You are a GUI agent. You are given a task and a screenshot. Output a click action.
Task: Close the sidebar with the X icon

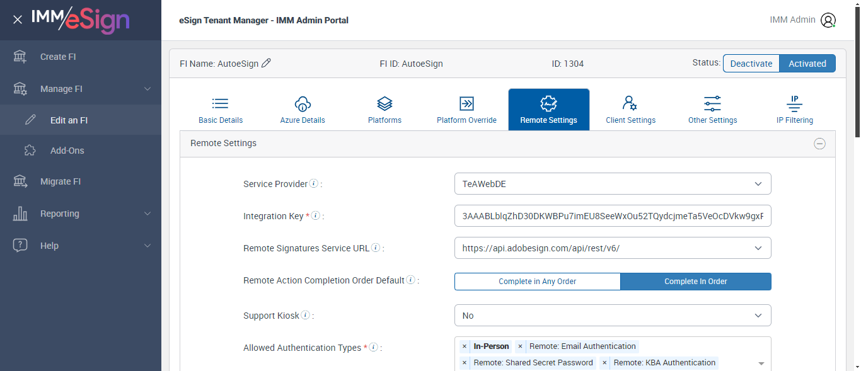[x=18, y=20]
